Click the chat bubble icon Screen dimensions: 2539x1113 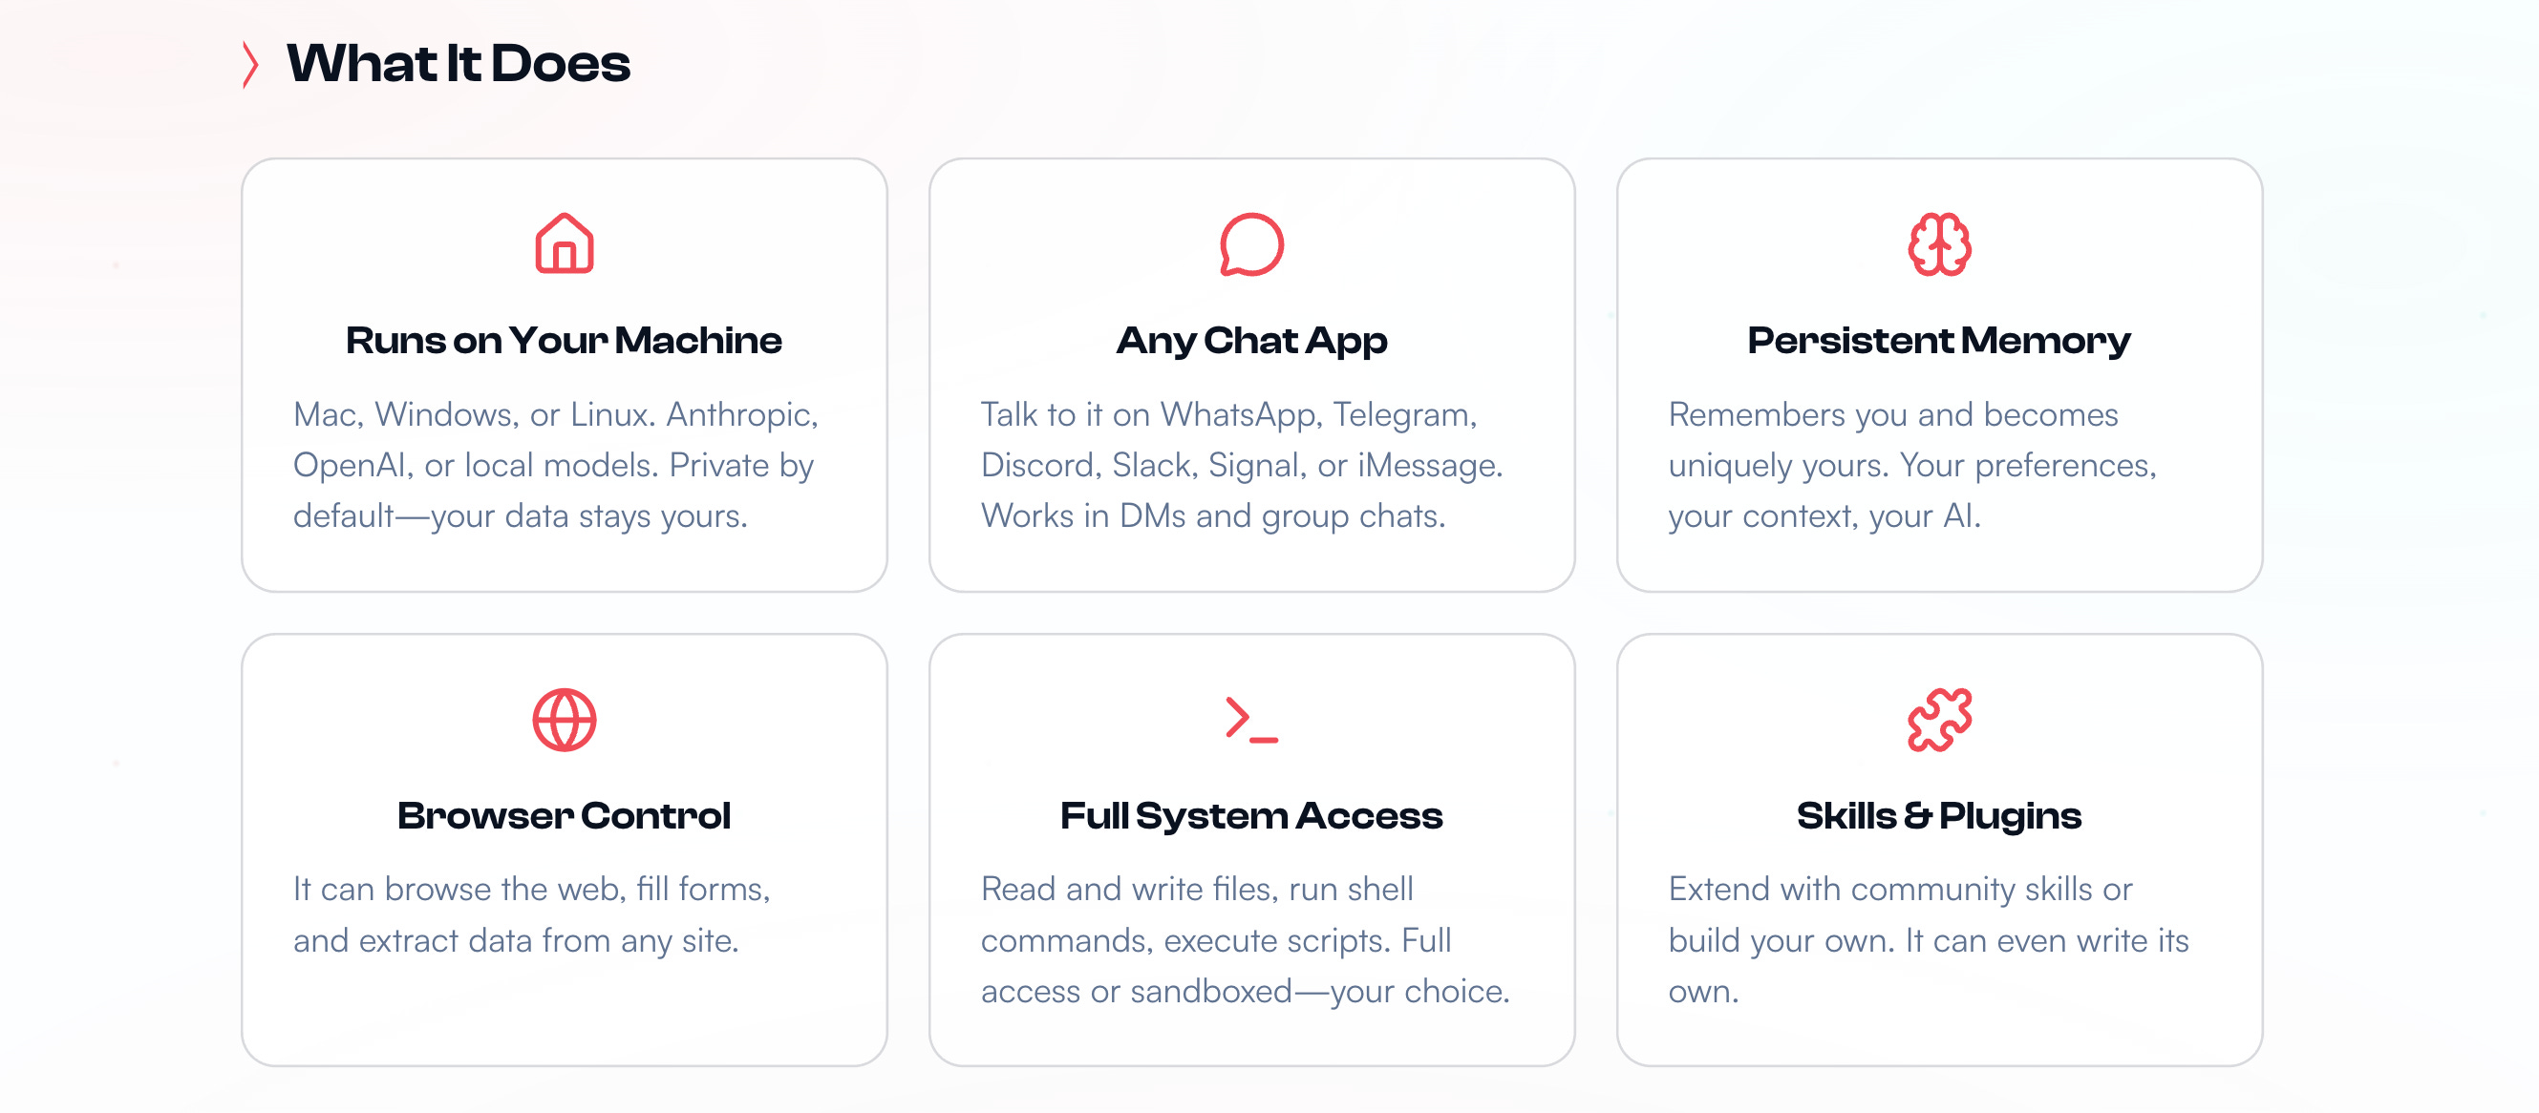click(x=1250, y=244)
